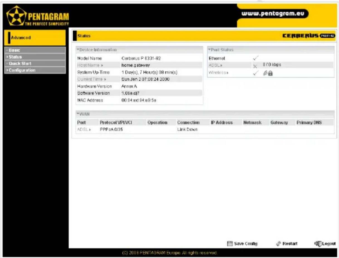This screenshot has height=258, width=339.
Task: Click the Netmask column header
Action: tap(252, 123)
